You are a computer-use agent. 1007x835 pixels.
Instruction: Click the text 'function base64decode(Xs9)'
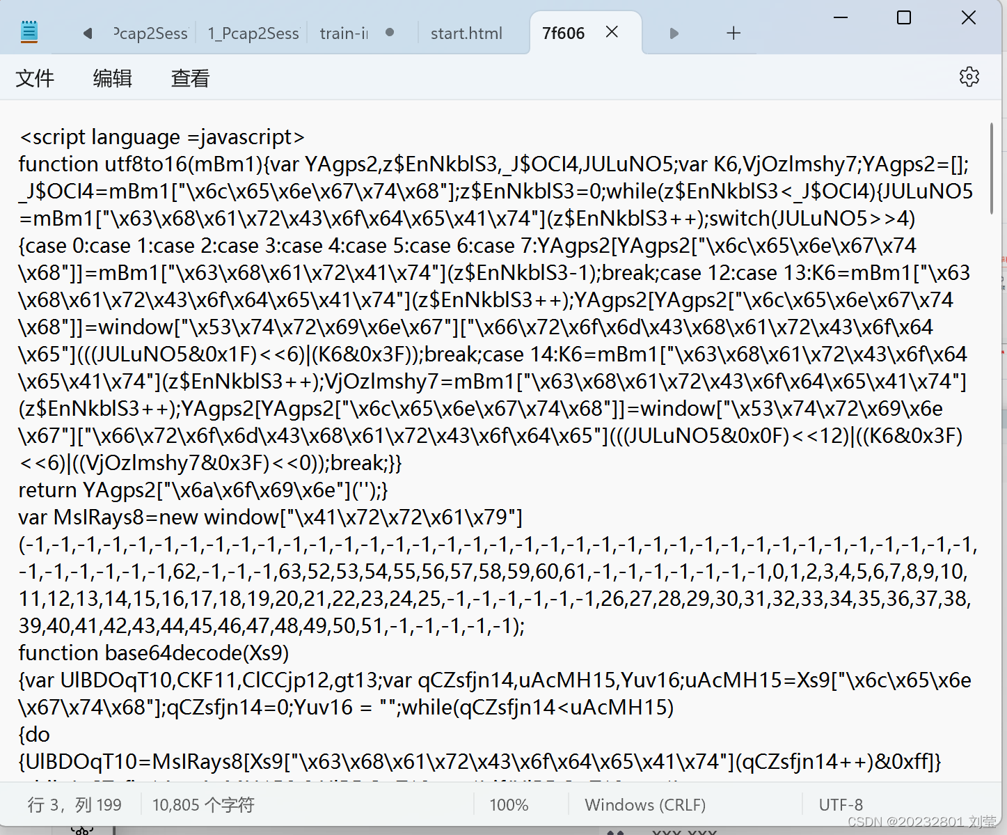pos(153,653)
